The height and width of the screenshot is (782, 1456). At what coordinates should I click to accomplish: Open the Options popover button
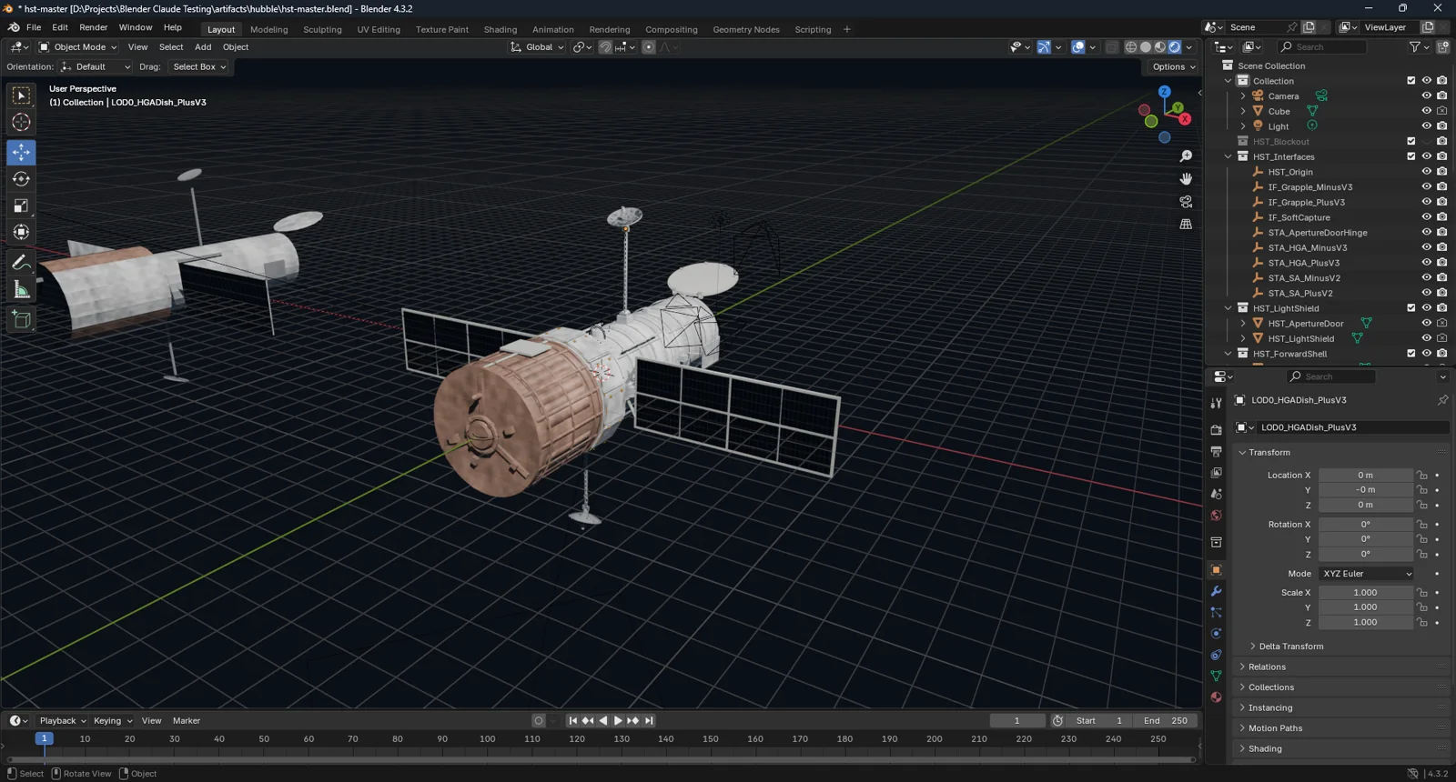1174,66
